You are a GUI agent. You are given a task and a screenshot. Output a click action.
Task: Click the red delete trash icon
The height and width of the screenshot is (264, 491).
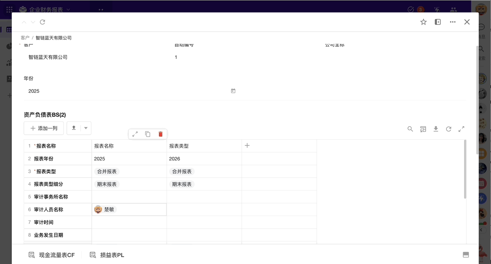[161, 134]
